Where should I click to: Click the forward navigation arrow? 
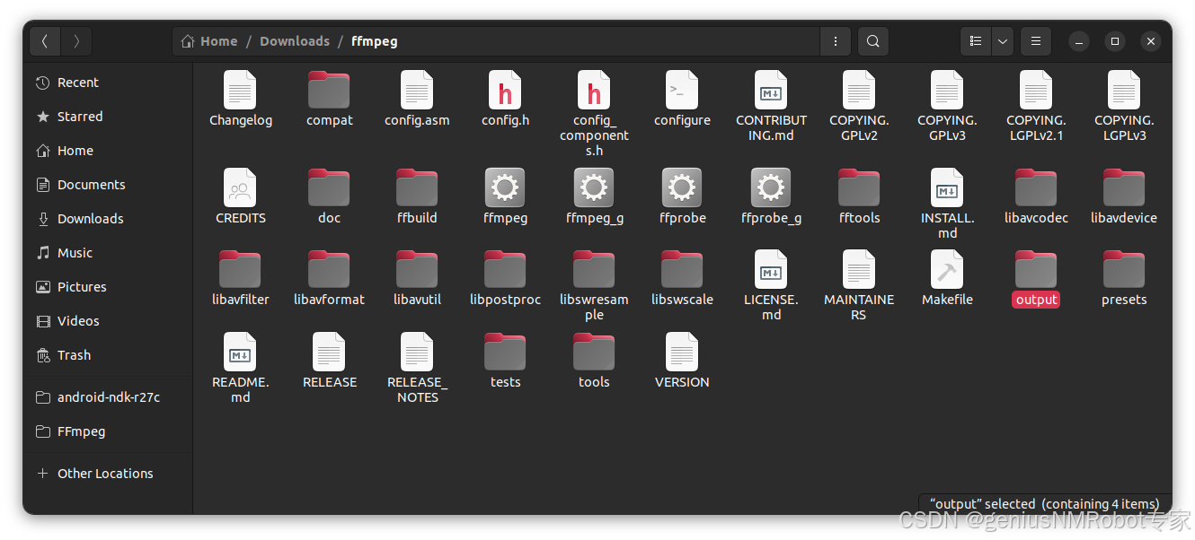point(76,40)
